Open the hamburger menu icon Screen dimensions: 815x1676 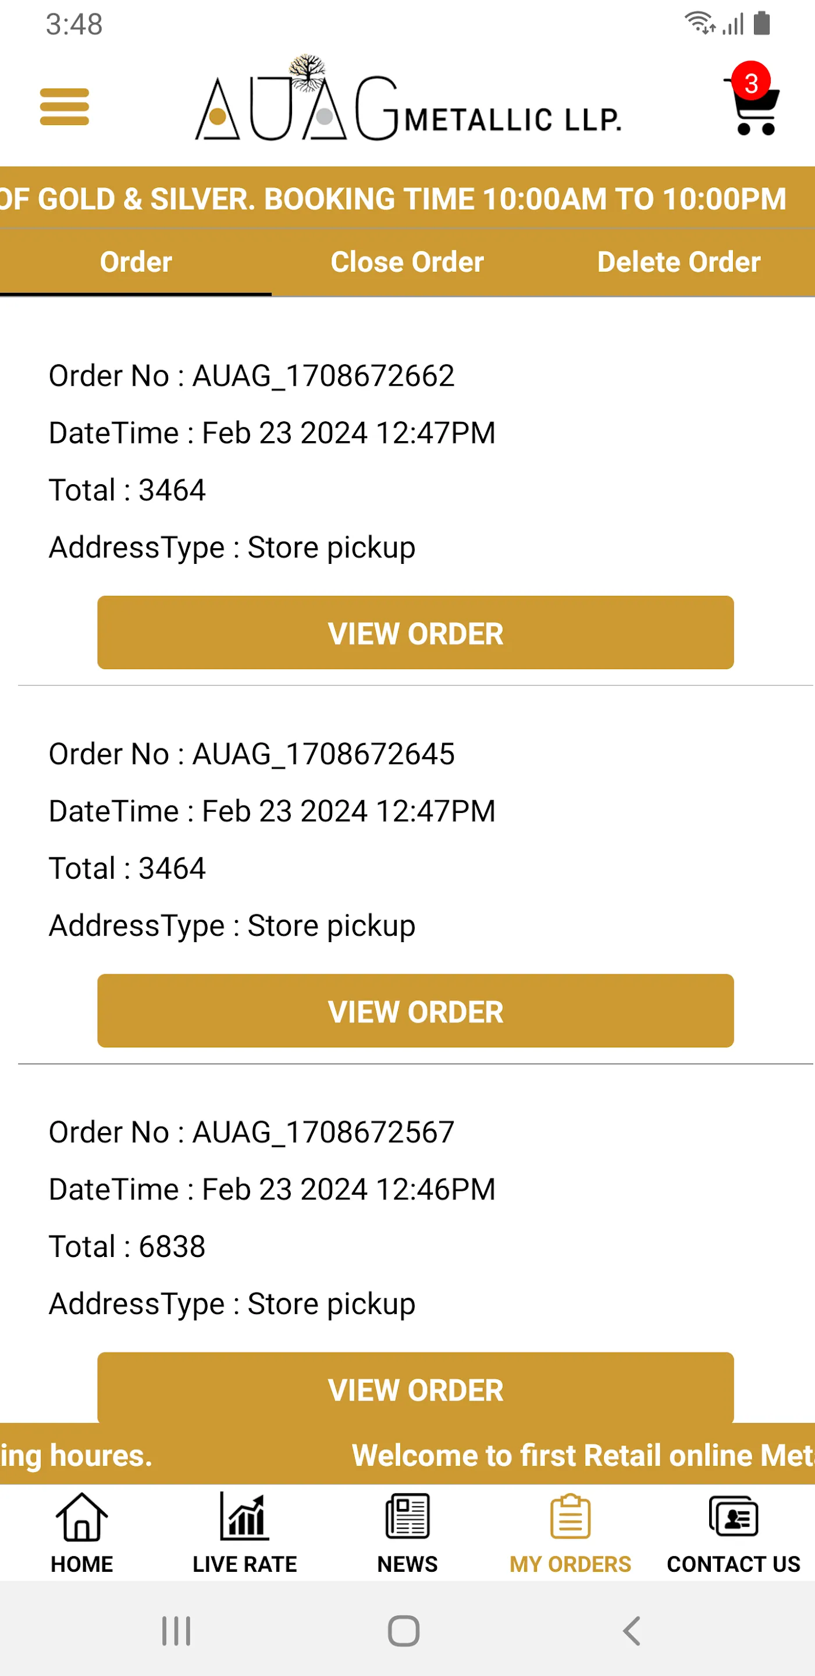tap(65, 106)
